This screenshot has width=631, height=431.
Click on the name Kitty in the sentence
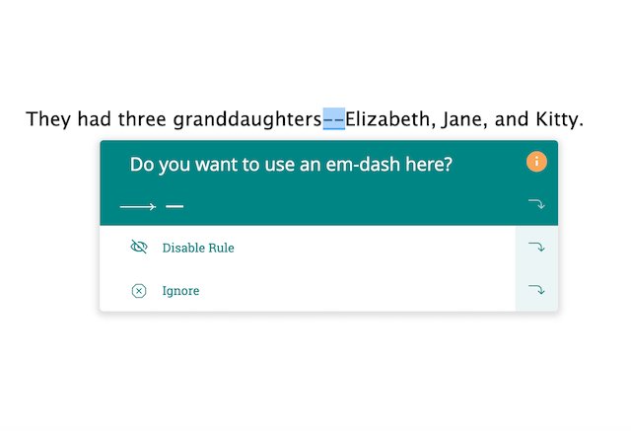point(556,119)
